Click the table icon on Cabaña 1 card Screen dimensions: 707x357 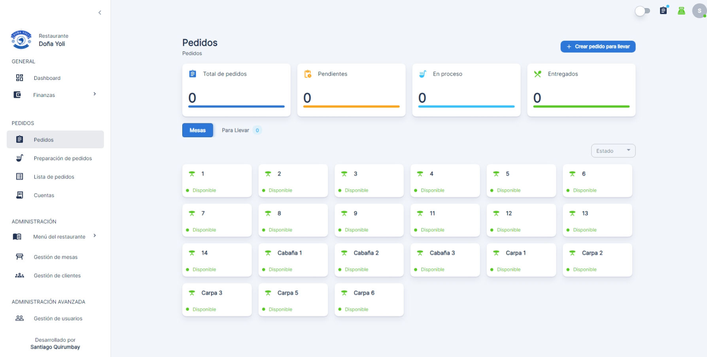point(268,253)
